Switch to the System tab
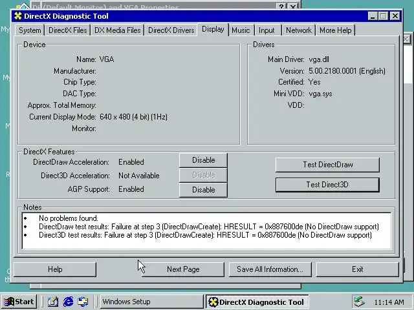The image size is (414, 310). pyautogui.click(x=30, y=30)
